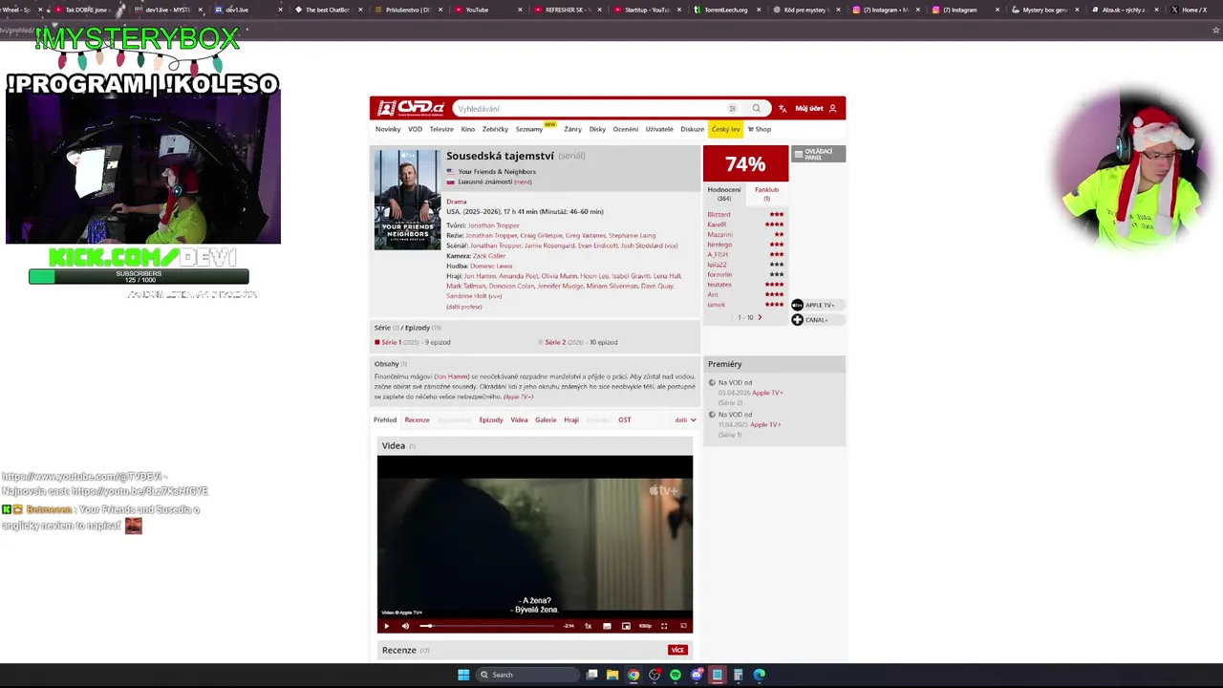Seek on the video progress bar

point(487,626)
